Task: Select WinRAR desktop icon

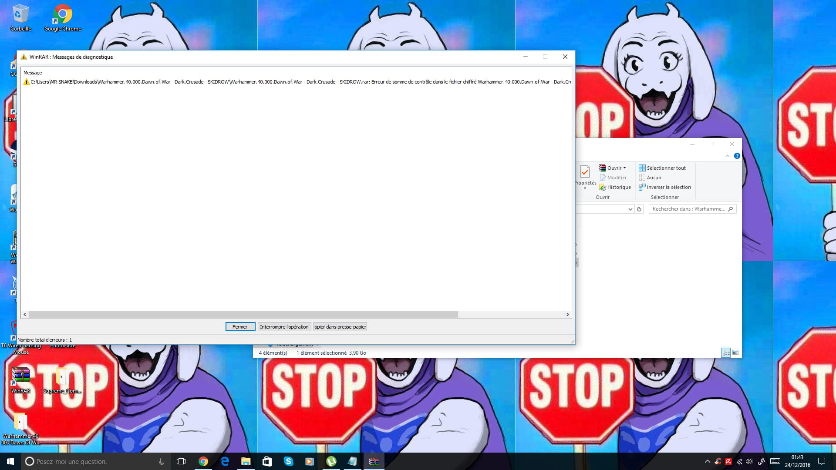Action: point(21,380)
